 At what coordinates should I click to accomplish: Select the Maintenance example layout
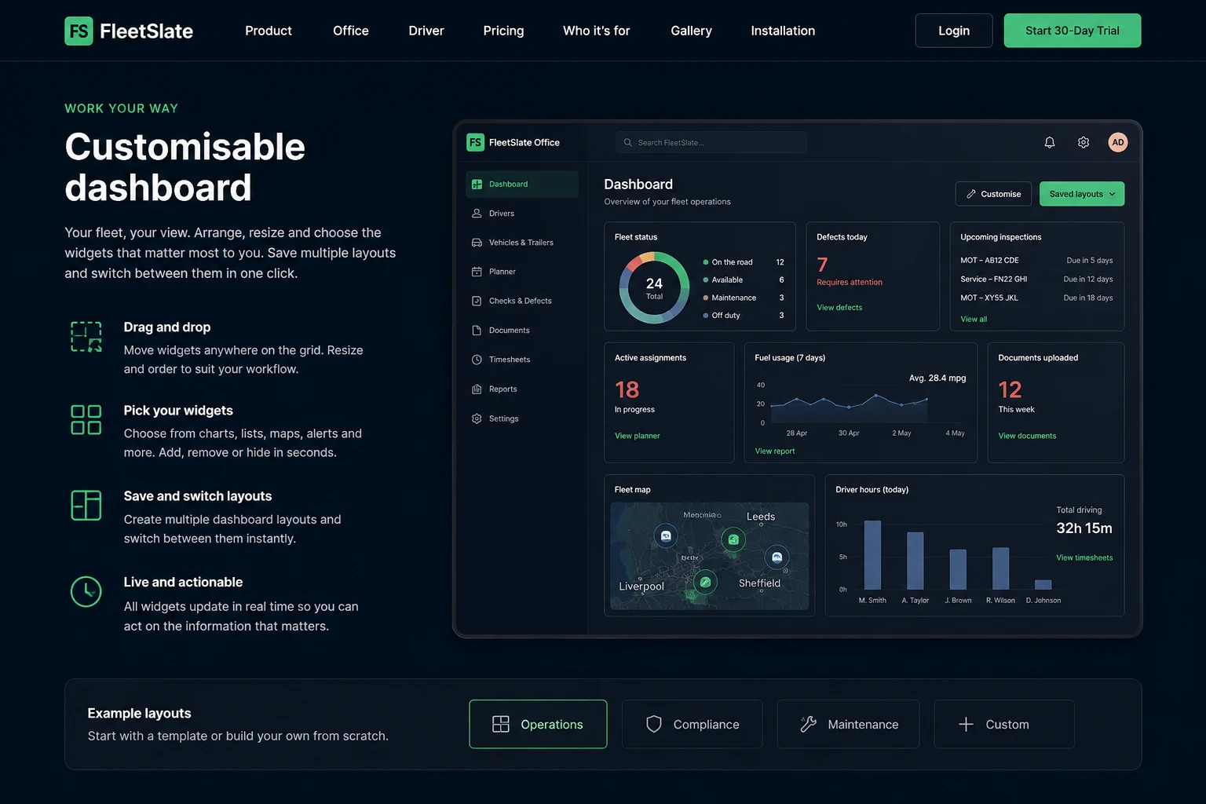[x=848, y=724]
